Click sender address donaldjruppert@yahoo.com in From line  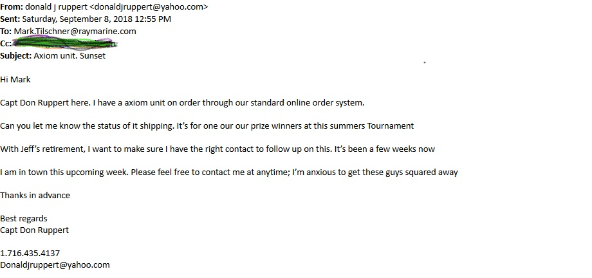pos(149,7)
